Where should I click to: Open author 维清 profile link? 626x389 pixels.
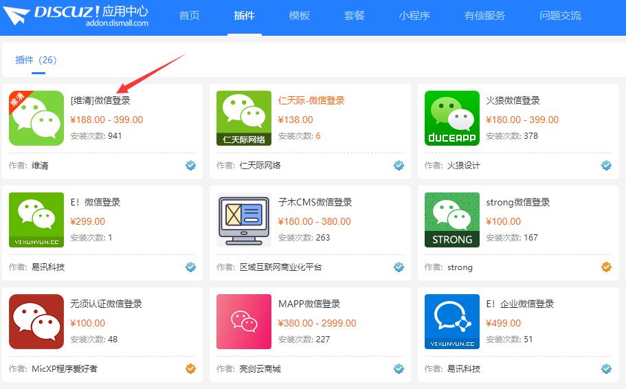pos(40,166)
